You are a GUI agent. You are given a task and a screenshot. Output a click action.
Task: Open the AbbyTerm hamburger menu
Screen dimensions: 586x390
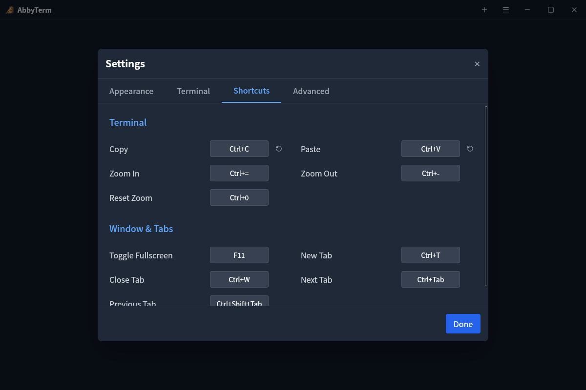click(x=506, y=10)
